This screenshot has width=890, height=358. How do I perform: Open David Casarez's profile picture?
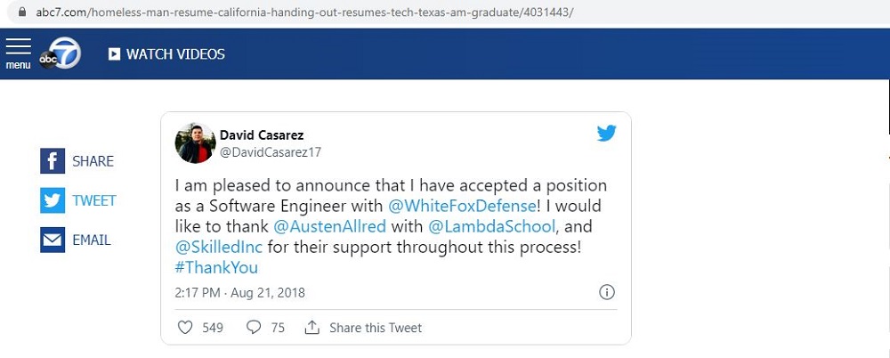[196, 143]
